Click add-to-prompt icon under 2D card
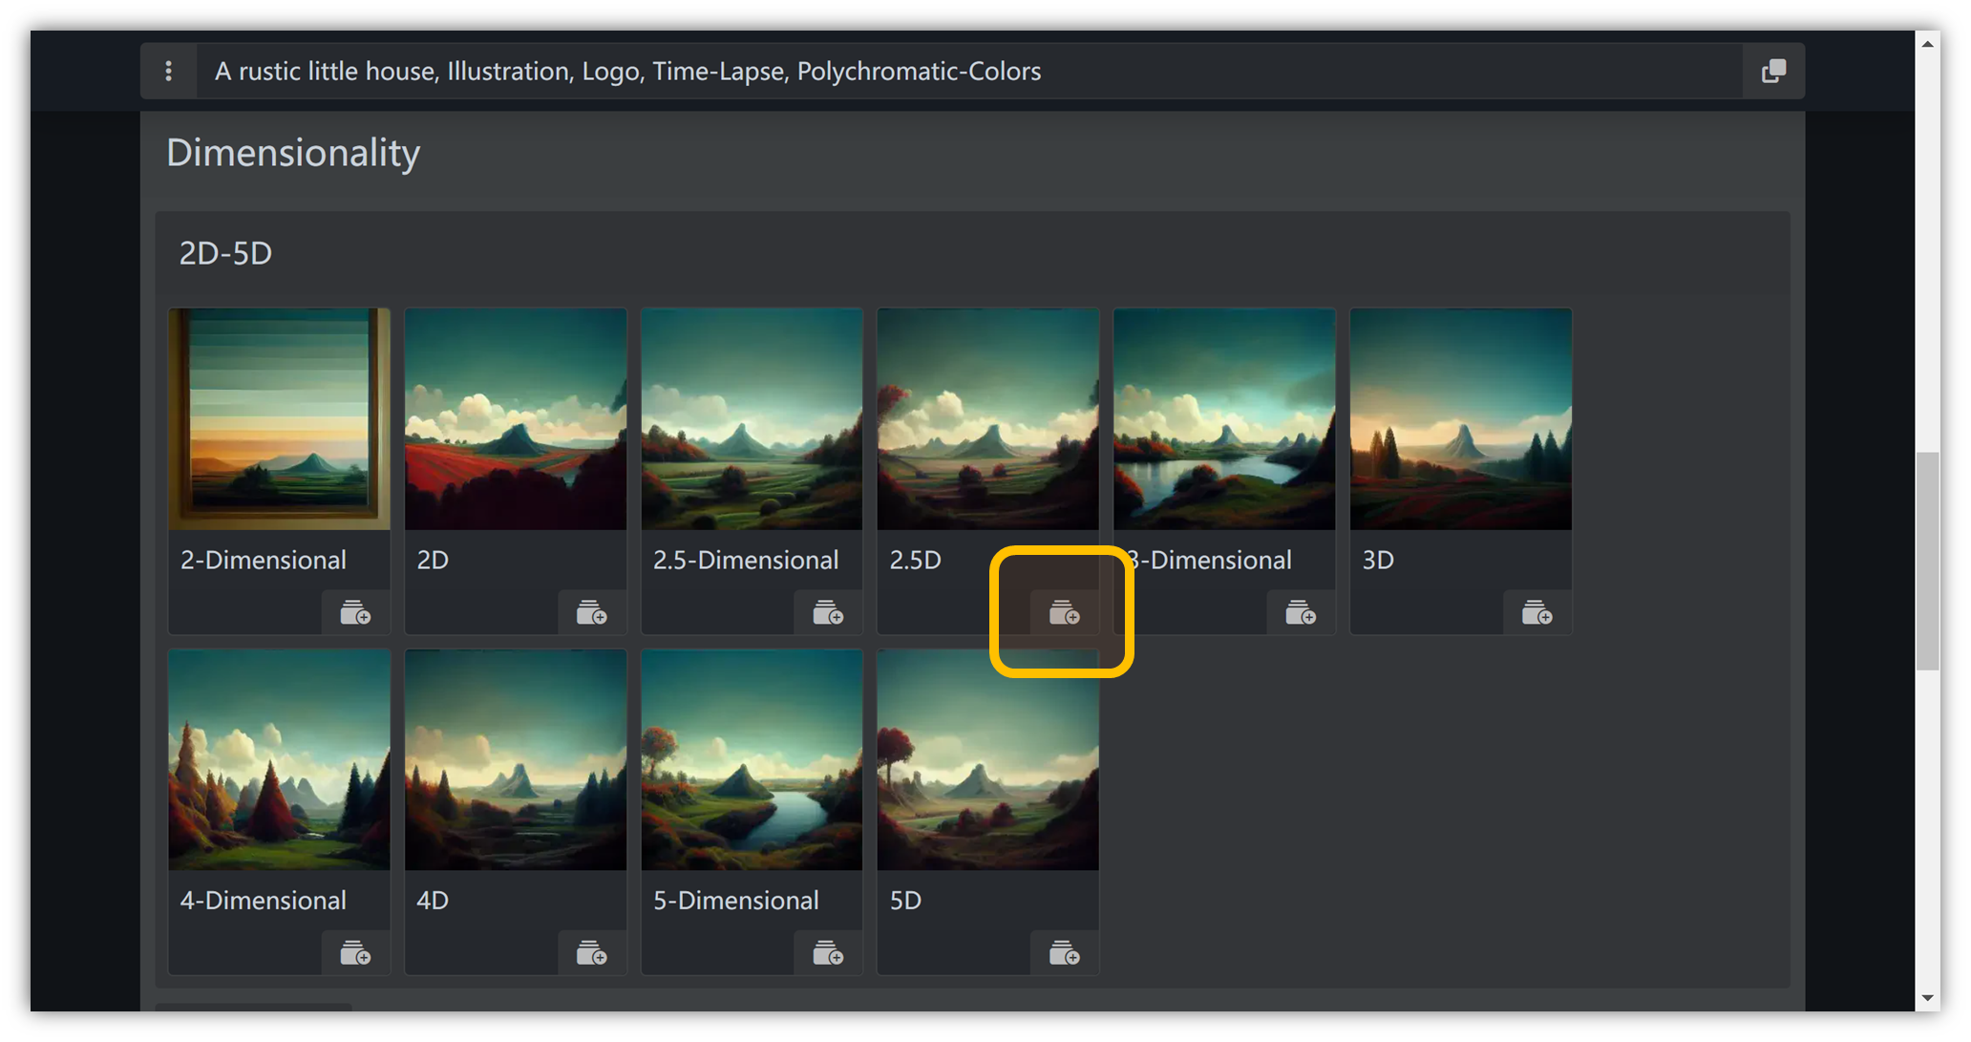The height and width of the screenshot is (1042, 1971). (591, 612)
